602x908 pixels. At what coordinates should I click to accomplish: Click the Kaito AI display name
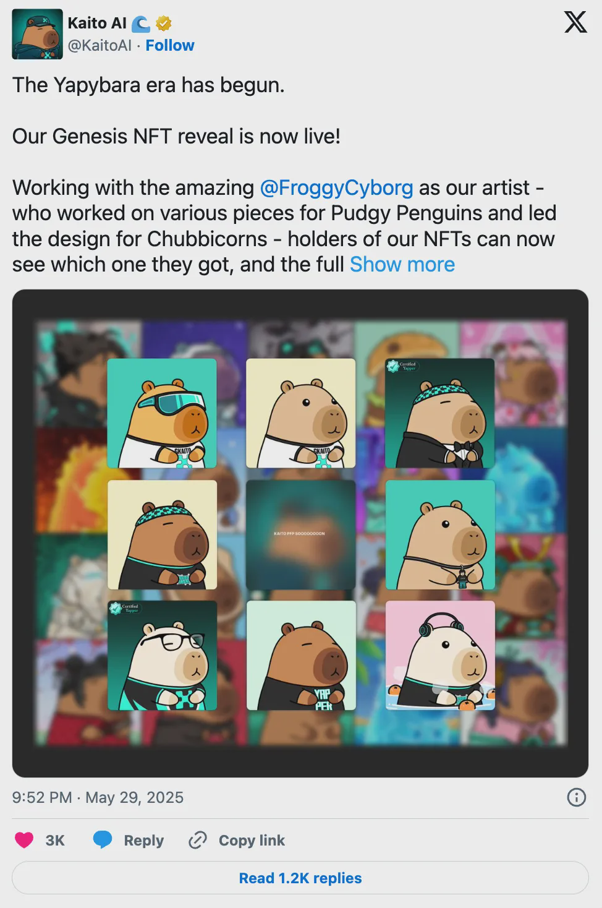97,24
